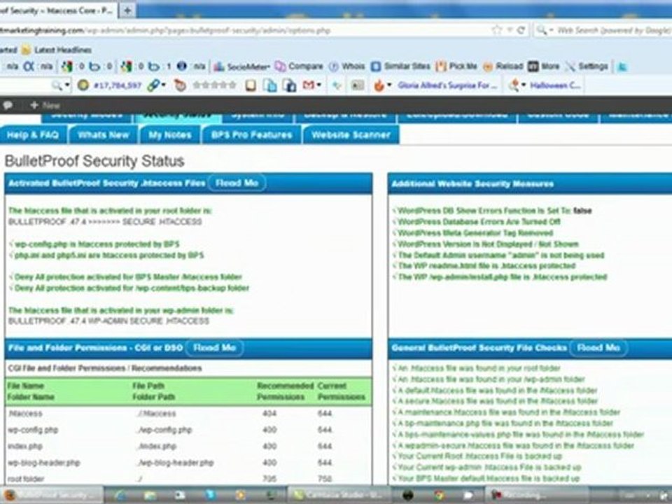Open Whois lookup from toolbar
The height and width of the screenshot is (504, 672).
click(346, 66)
